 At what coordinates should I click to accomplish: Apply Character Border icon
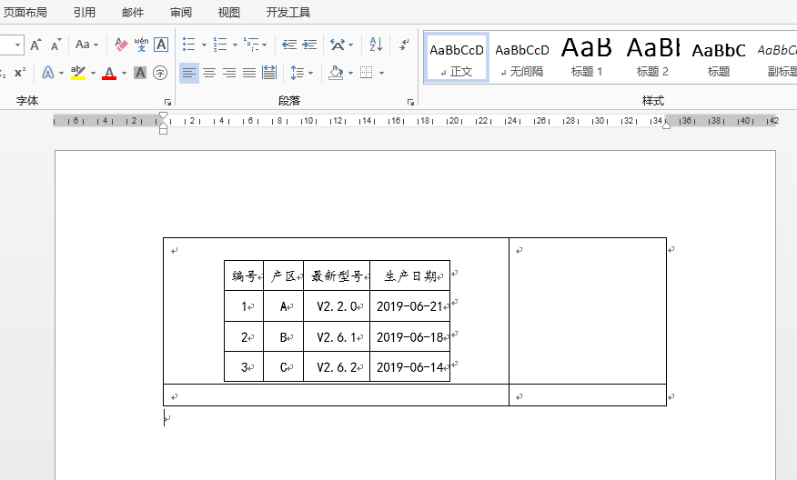tap(161, 45)
